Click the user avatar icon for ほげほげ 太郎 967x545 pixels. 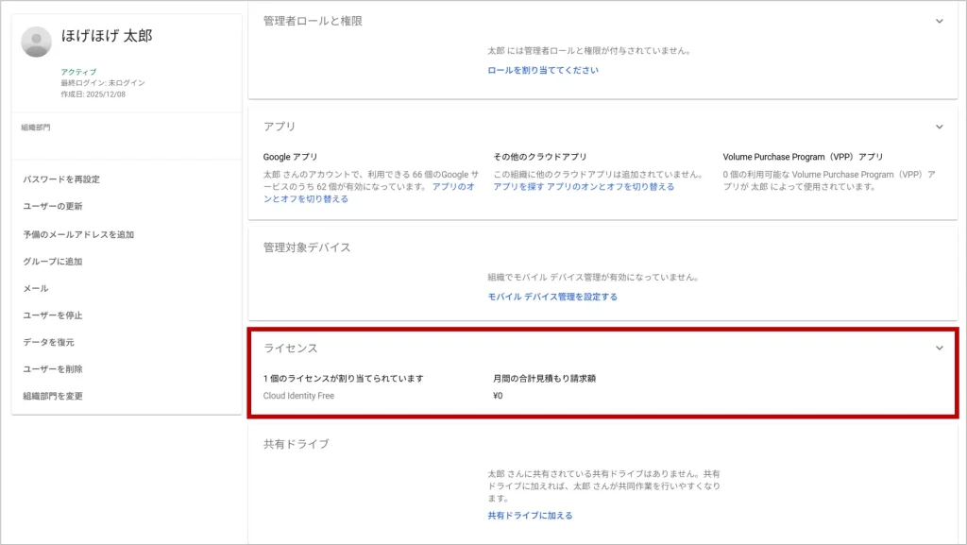click(37, 42)
